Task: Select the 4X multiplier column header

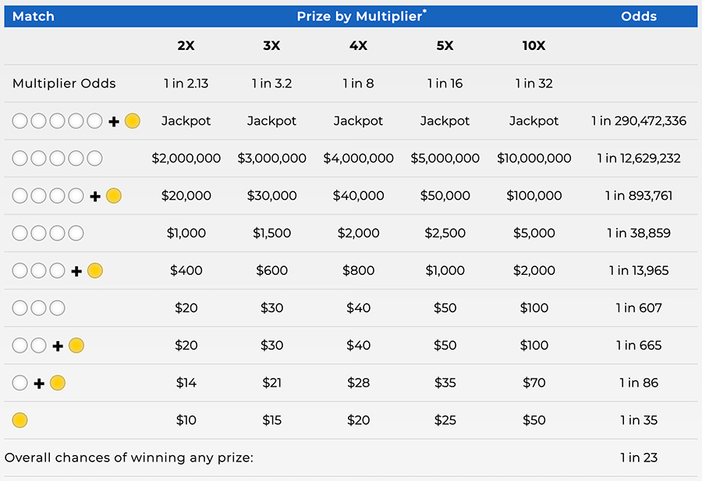Action: 358,45
